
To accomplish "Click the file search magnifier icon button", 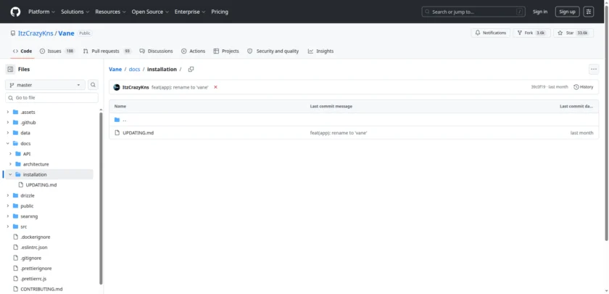I will (x=94, y=85).
